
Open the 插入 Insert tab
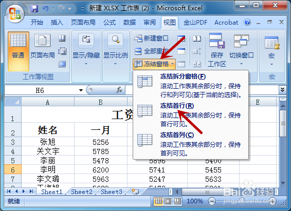[x=57, y=23]
